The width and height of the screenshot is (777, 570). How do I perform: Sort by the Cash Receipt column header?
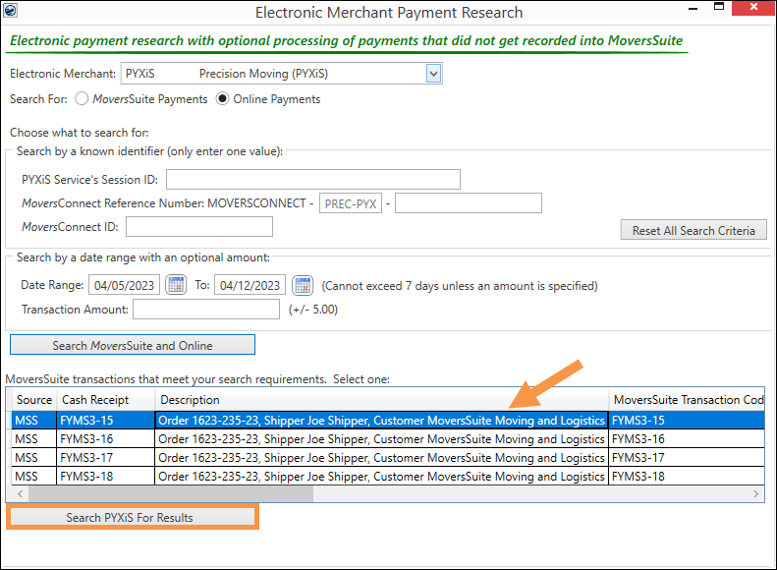pos(105,400)
